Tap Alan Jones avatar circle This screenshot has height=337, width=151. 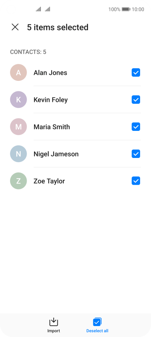pos(18,73)
